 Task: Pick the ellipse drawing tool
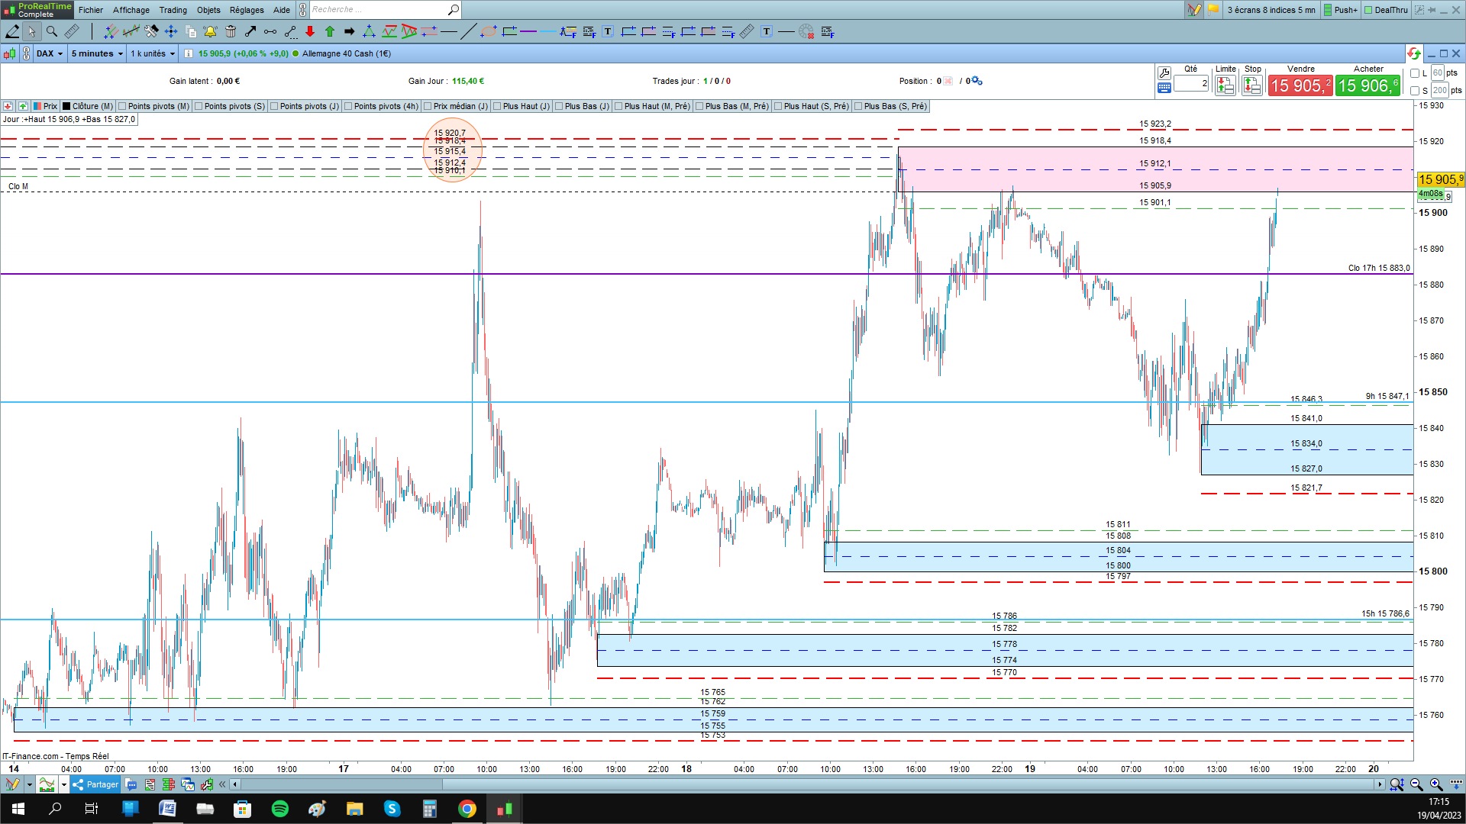click(489, 31)
